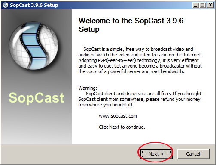Minimize the SopCast Setup window

pyautogui.click(x=195, y=5)
